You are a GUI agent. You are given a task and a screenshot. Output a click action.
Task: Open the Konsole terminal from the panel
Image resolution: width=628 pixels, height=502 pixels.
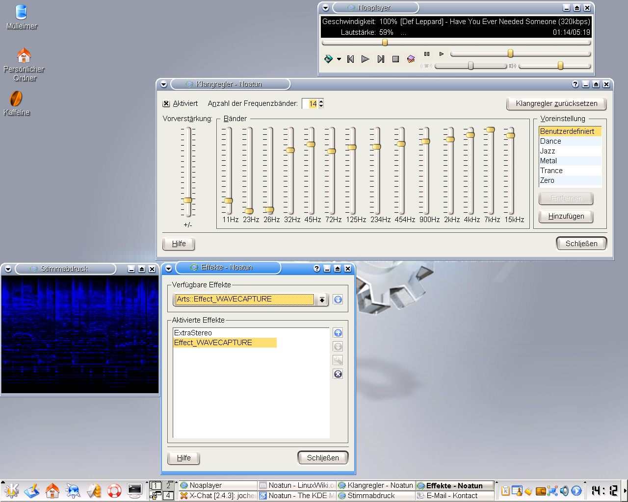pyautogui.click(x=134, y=490)
